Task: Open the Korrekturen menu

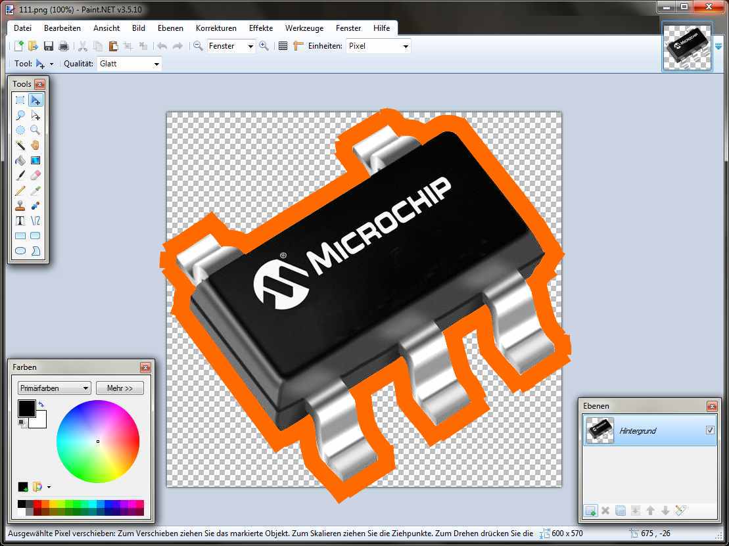Action: pyautogui.click(x=216, y=28)
